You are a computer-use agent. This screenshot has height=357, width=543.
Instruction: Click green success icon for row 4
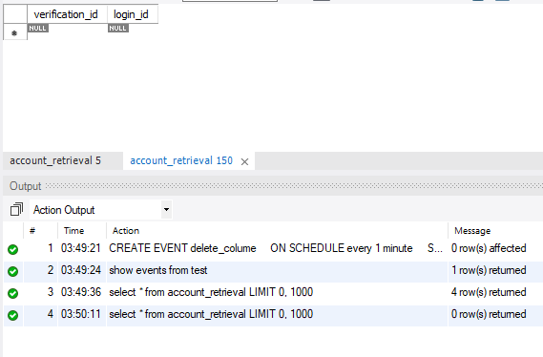(13, 315)
